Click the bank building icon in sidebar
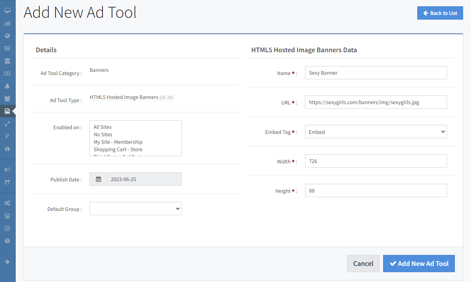This screenshot has height=282, width=471. [x=7, y=61]
